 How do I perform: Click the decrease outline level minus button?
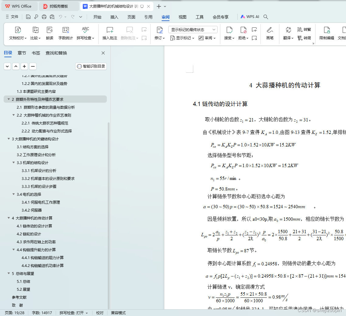coord(33,66)
